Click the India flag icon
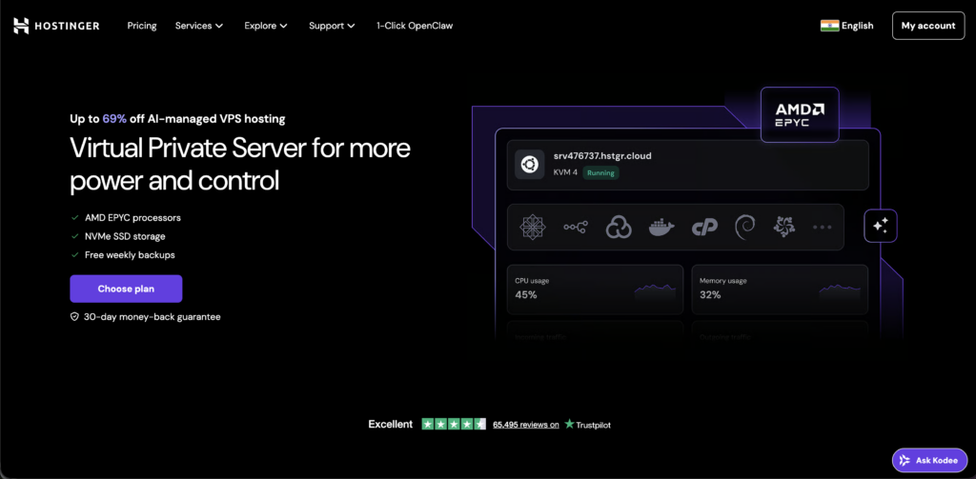976x479 pixels. (x=830, y=26)
